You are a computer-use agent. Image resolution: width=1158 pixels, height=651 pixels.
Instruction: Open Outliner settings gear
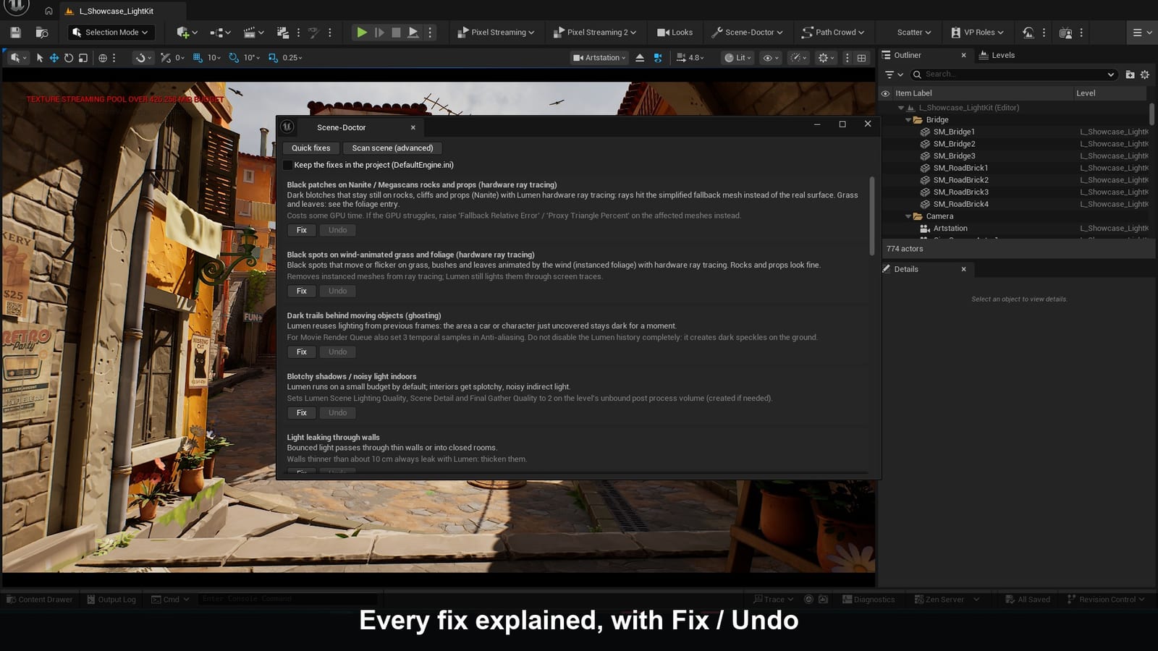point(1145,75)
